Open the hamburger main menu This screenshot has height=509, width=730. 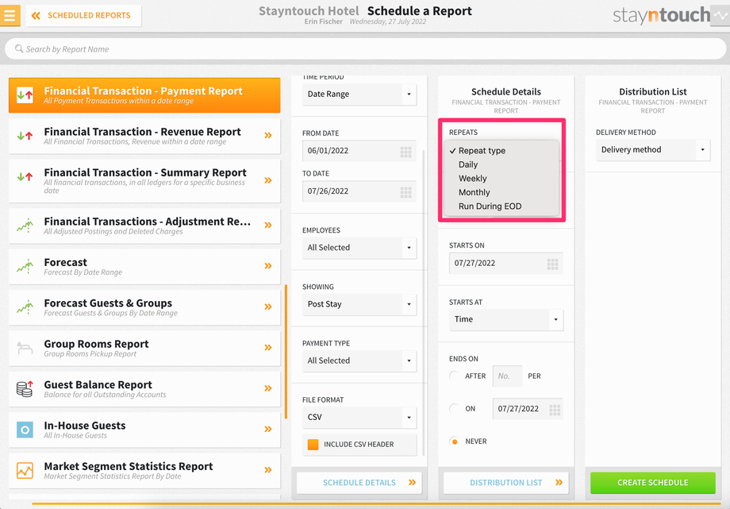pyautogui.click(x=10, y=15)
